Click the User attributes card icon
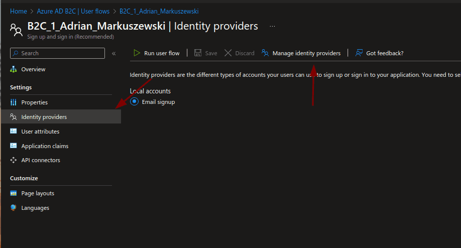461x248 pixels. pyautogui.click(x=13, y=131)
